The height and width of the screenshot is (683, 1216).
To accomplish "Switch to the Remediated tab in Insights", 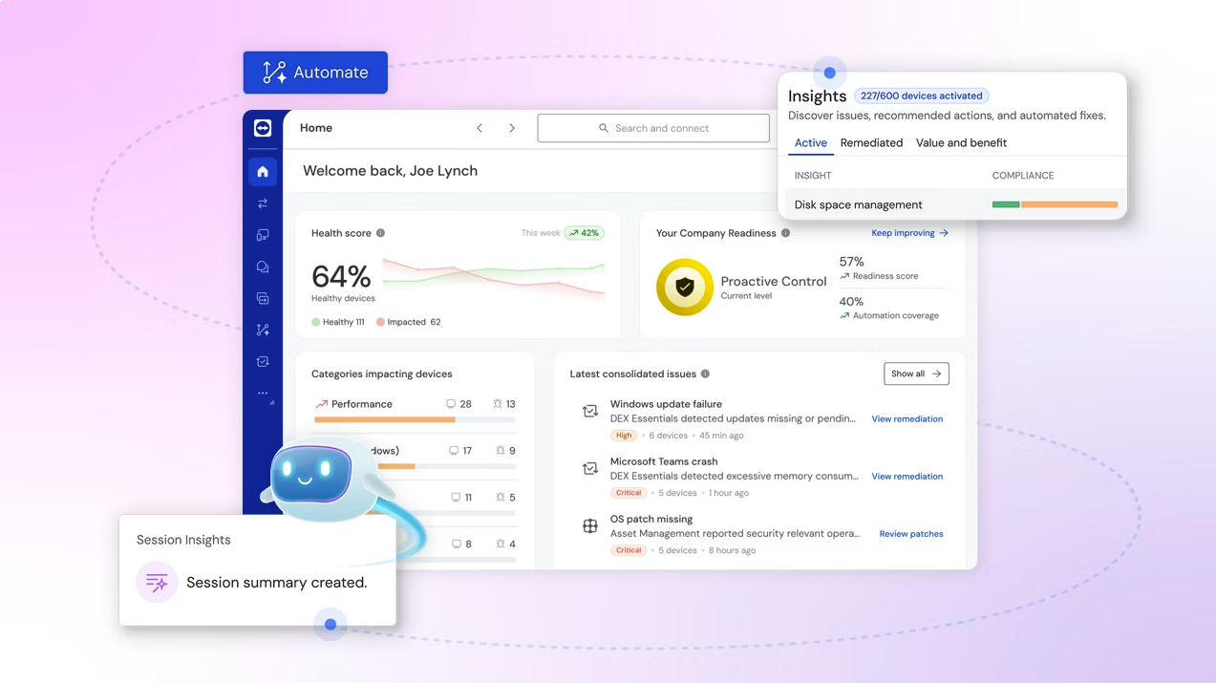I will pos(870,142).
